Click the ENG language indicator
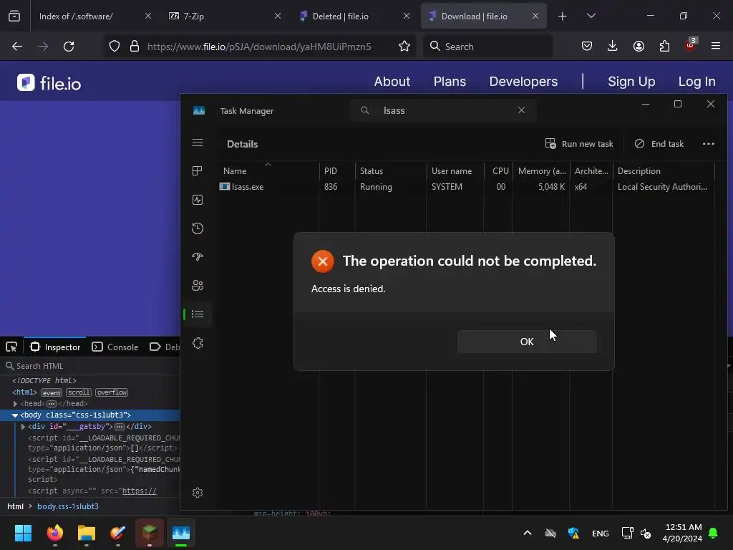Viewport: 733px width, 550px height. (601, 533)
